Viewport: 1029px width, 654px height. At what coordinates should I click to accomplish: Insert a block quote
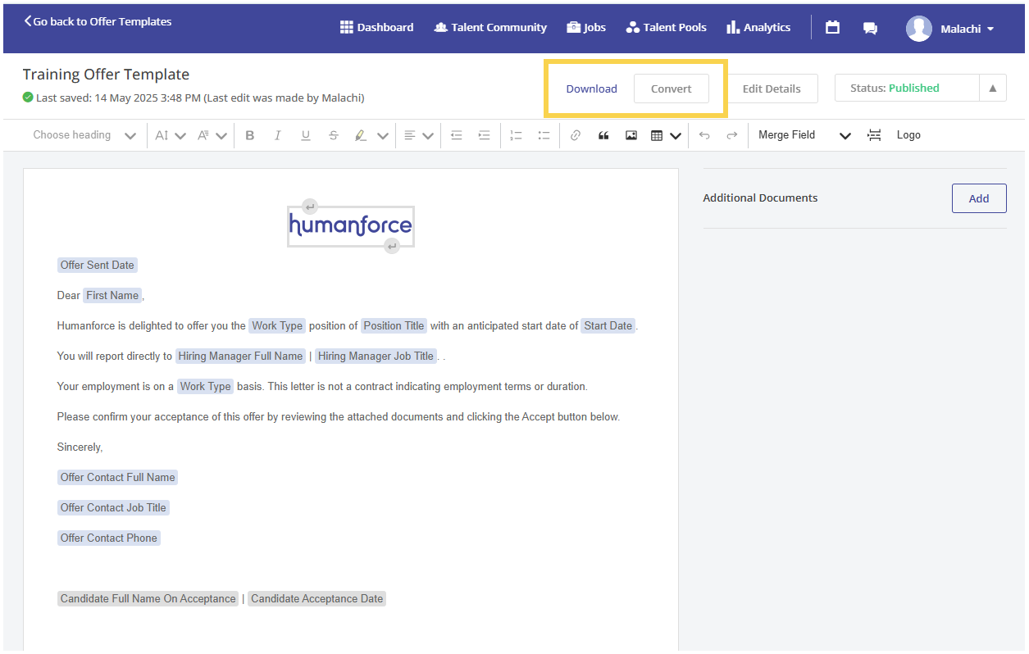click(603, 135)
